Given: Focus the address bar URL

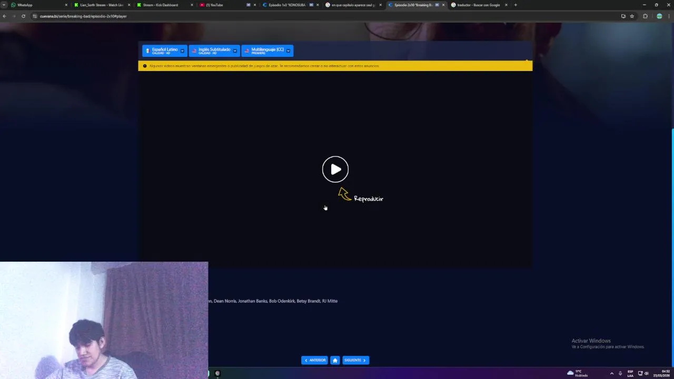Looking at the screenshot, I should 83,16.
